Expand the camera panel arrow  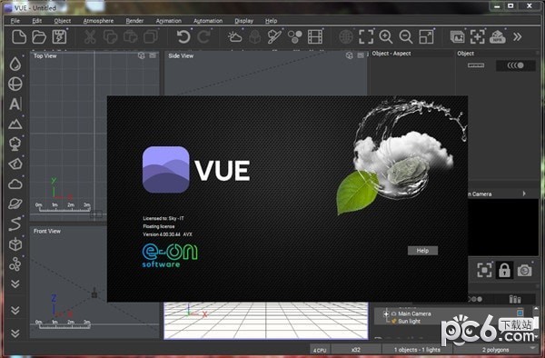click(524, 194)
